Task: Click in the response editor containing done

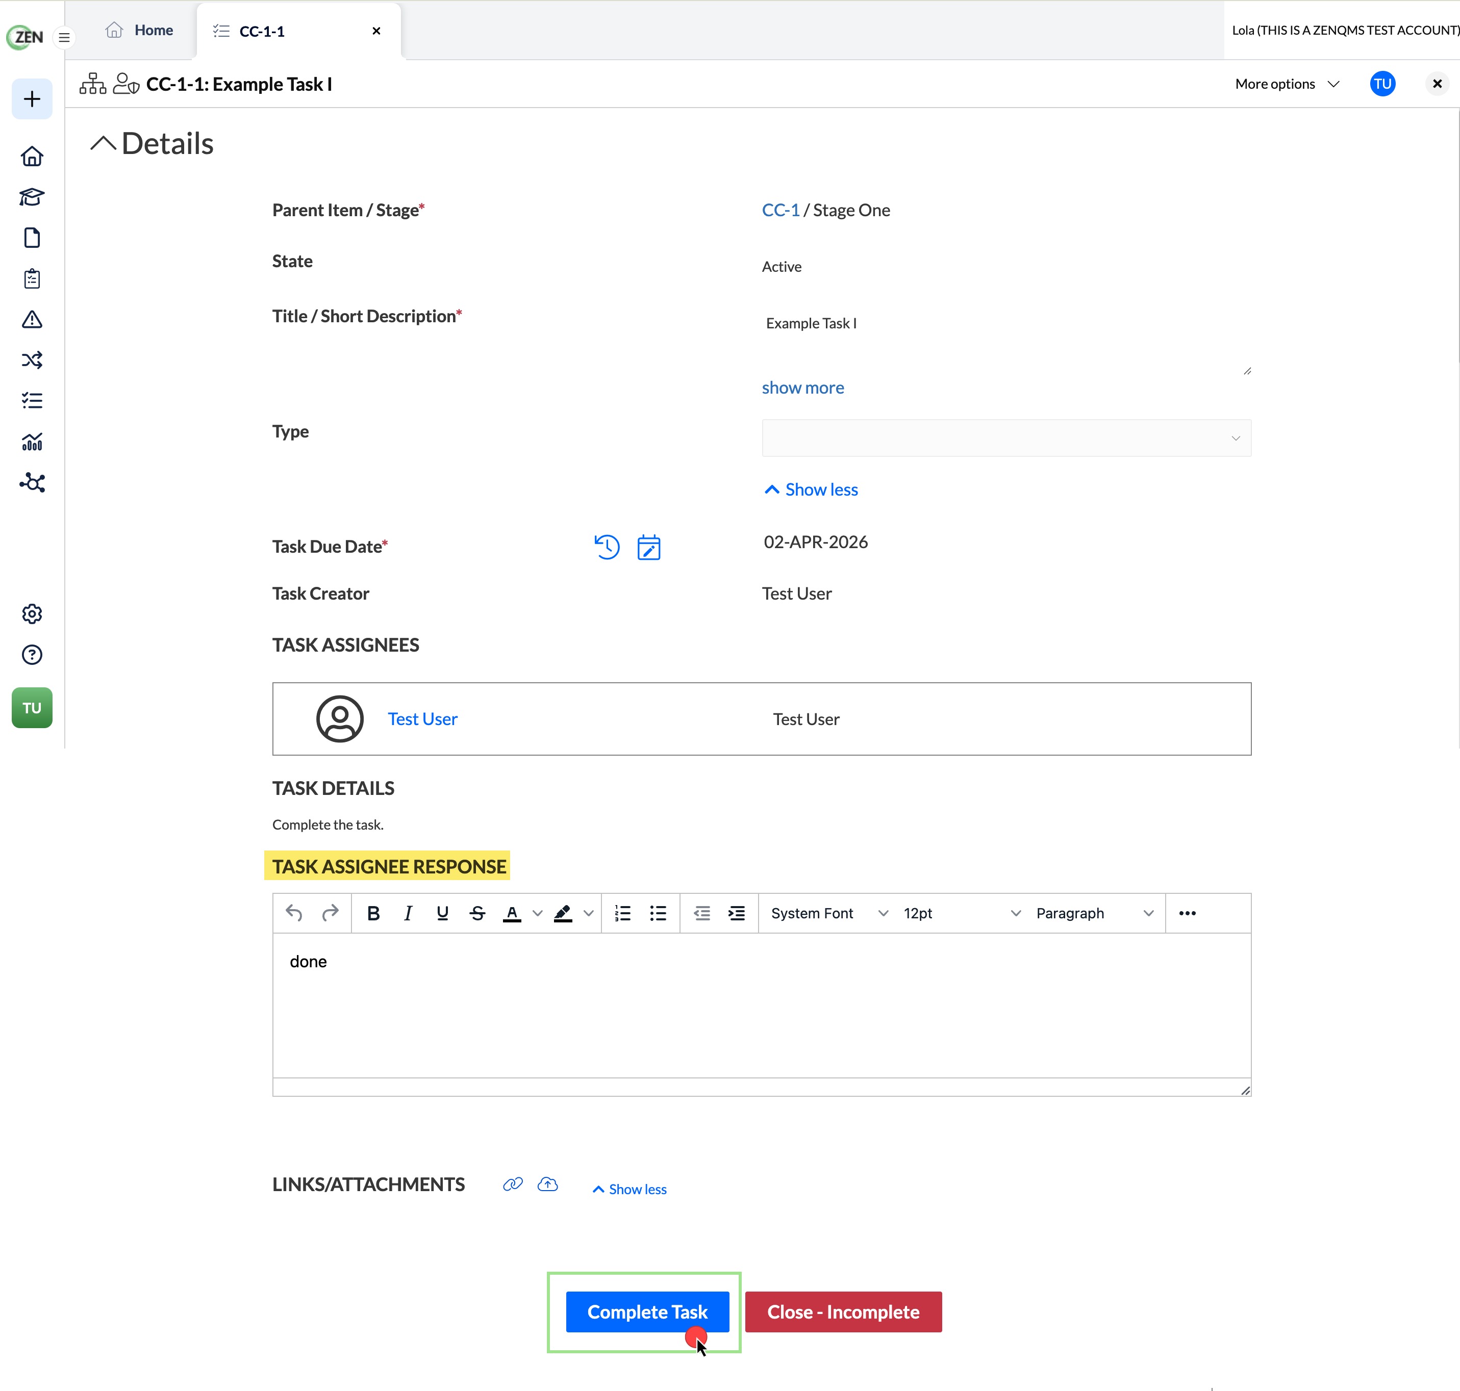Action: pyautogui.click(x=761, y=1006)
